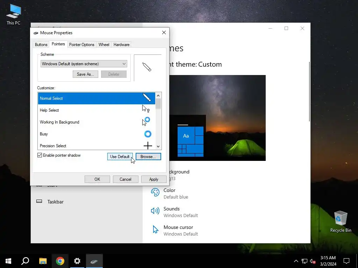This screenshot has width=358, height=268.
Task: Click Cancel in Mouse Properties
Action: pyautogui.click(x=126, y=179)
